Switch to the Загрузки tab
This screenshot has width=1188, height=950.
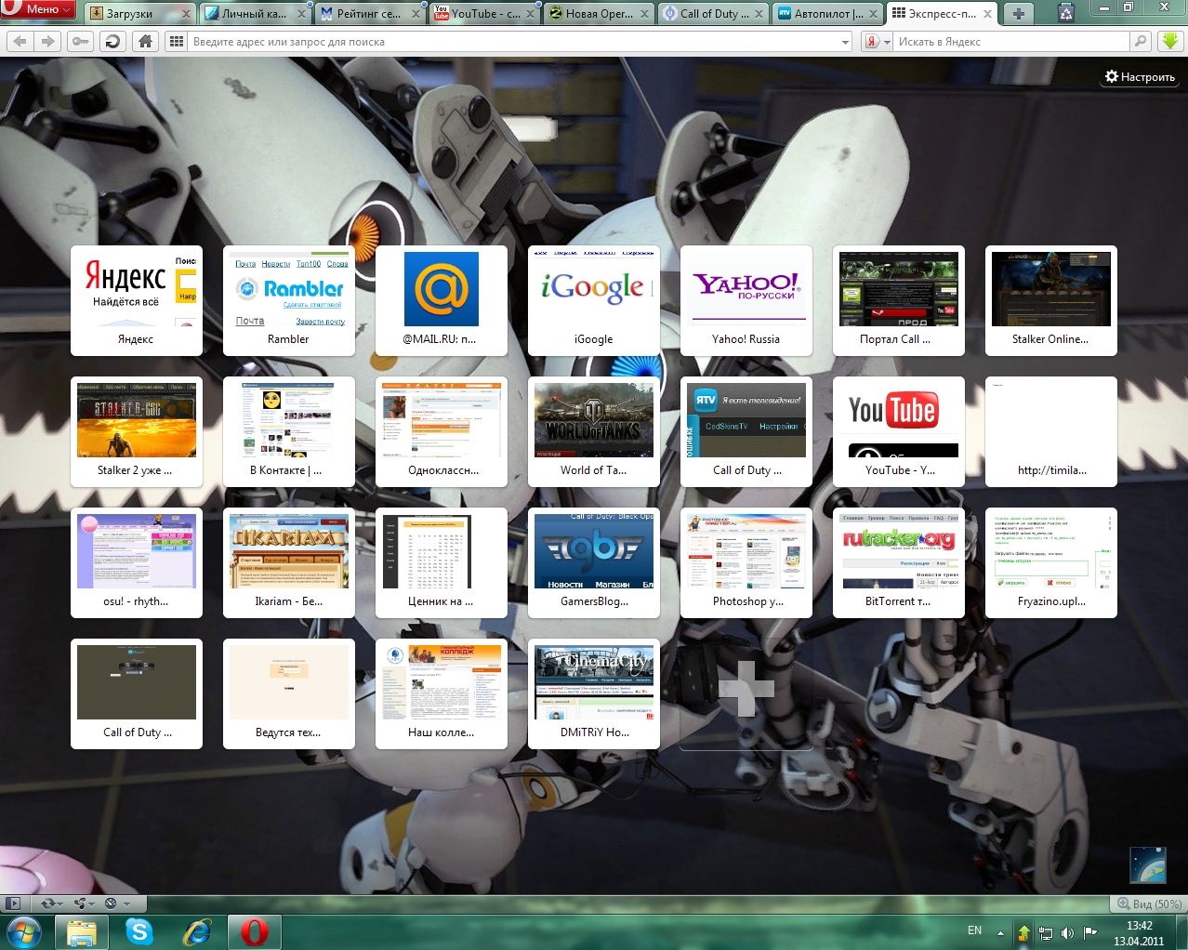click(139, 14)
